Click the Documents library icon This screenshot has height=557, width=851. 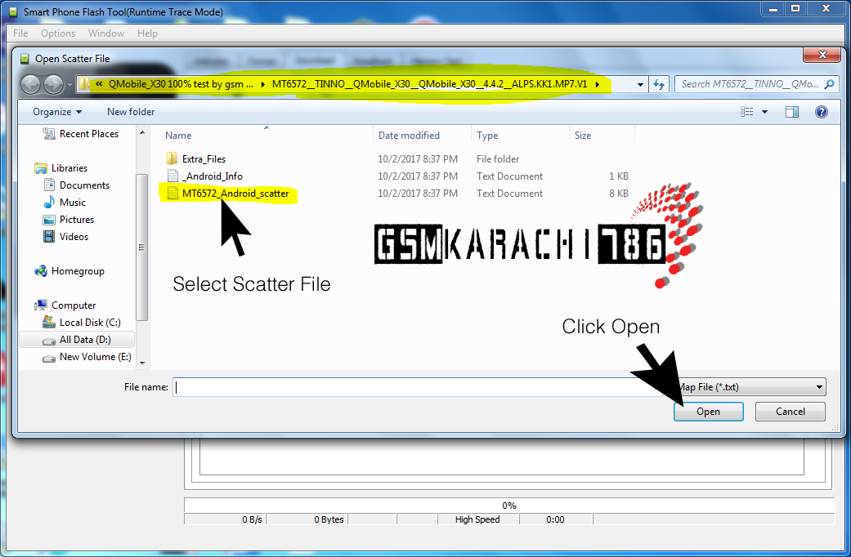49,185
